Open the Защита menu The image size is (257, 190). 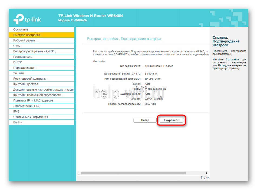tap(41, 73)
